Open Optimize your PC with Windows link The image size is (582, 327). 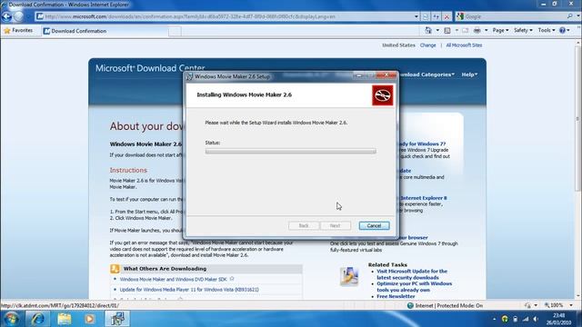[x=415, y=287]
